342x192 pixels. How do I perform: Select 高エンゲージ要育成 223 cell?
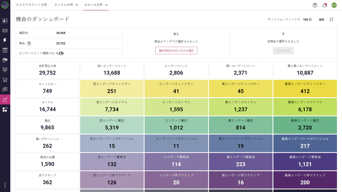(241, 162)
